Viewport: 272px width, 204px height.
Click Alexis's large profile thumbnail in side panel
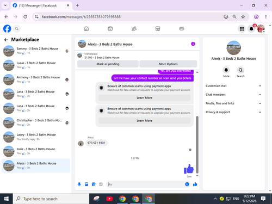234,48
